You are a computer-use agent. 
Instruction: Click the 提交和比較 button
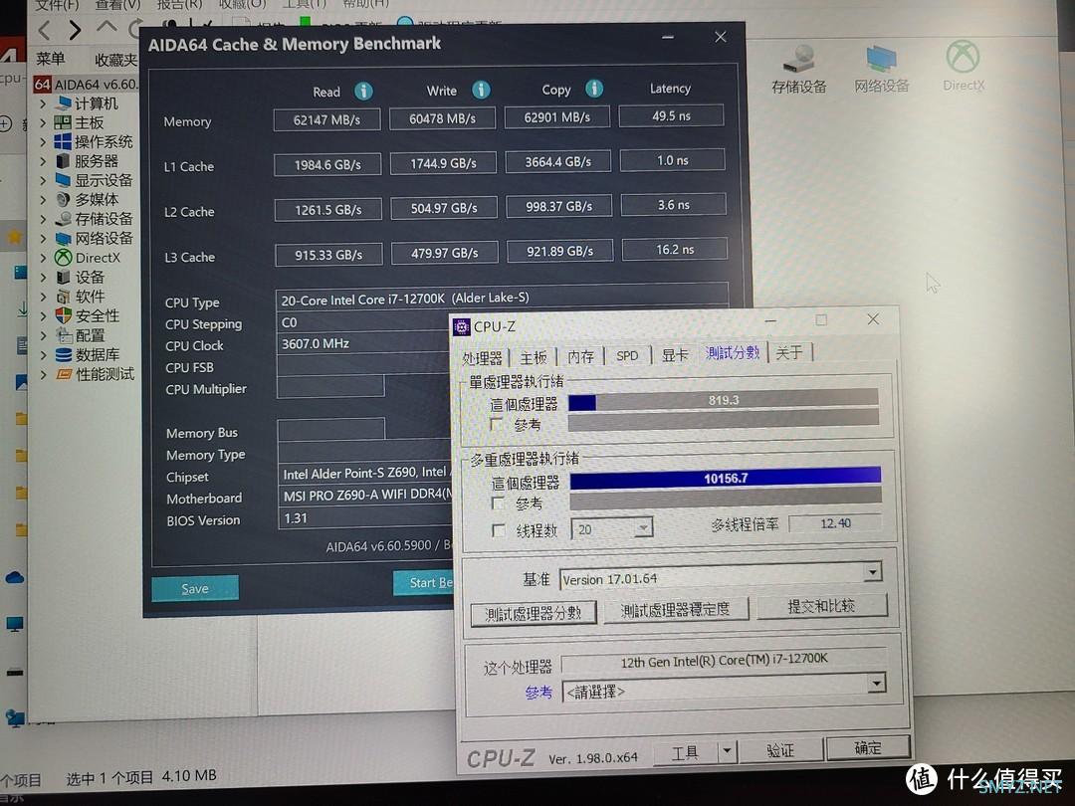tap(821, 606)
